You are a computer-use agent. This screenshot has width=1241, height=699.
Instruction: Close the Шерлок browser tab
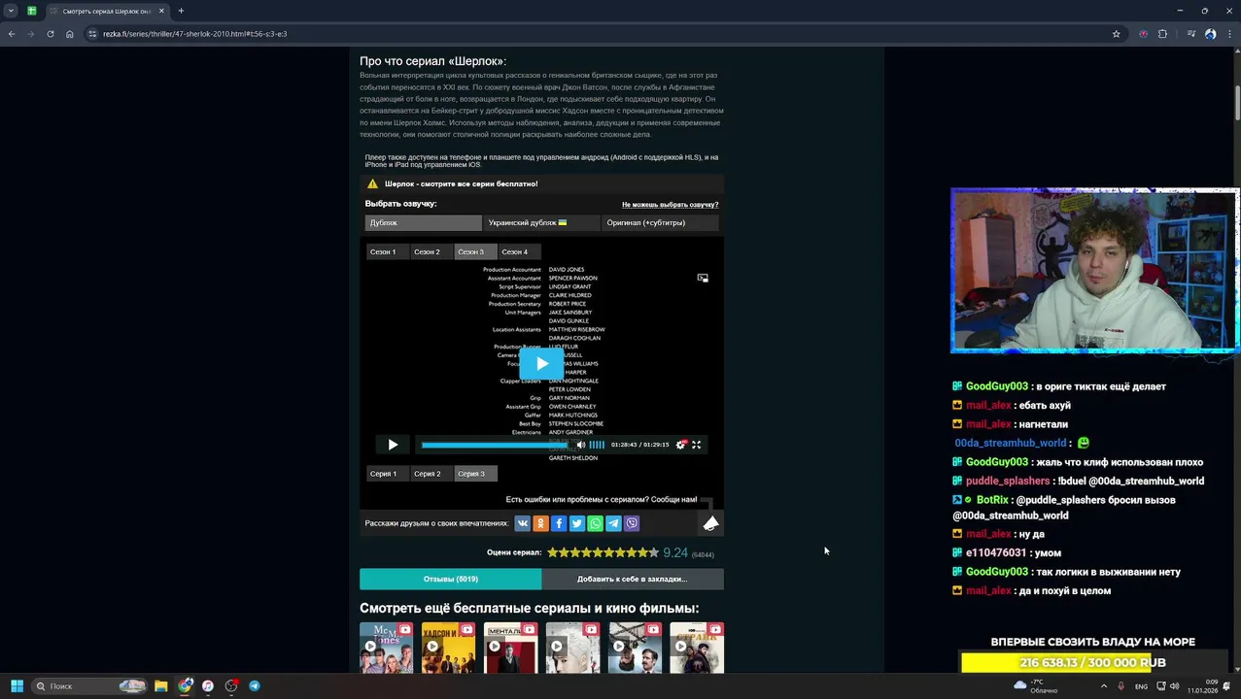tap(161, 11)
